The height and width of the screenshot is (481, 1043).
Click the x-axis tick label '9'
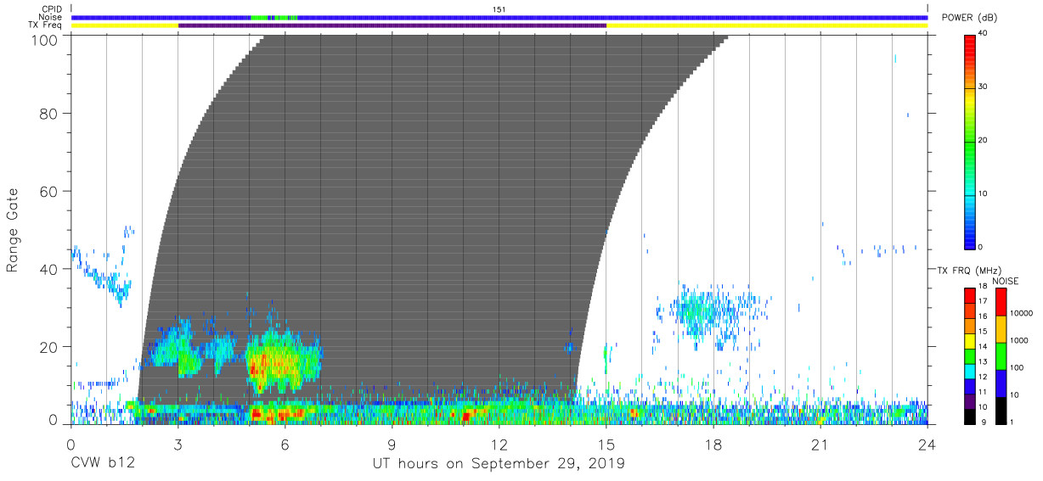tap(392, 444)
